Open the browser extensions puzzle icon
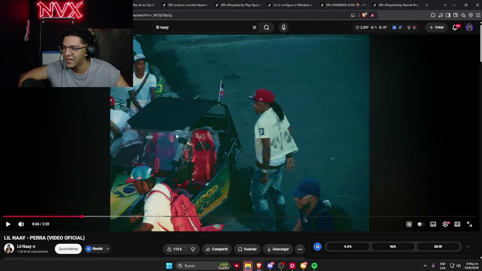Viewport: 482px width, 271px height. [x=433, y=15]
